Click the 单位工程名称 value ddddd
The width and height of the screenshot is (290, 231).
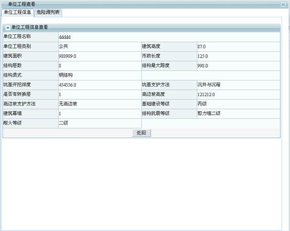[x=65, y=37]
